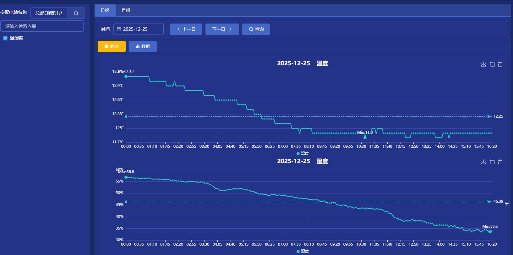This screenshot has width=513, height=255.
Task: Click the 请输入检索内容 search field
Action: click(x=42, y=26)
